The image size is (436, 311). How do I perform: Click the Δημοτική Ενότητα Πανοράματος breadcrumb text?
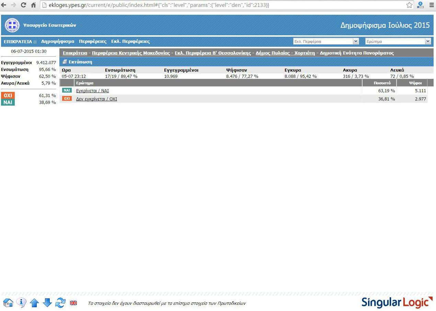click(357, 53)
